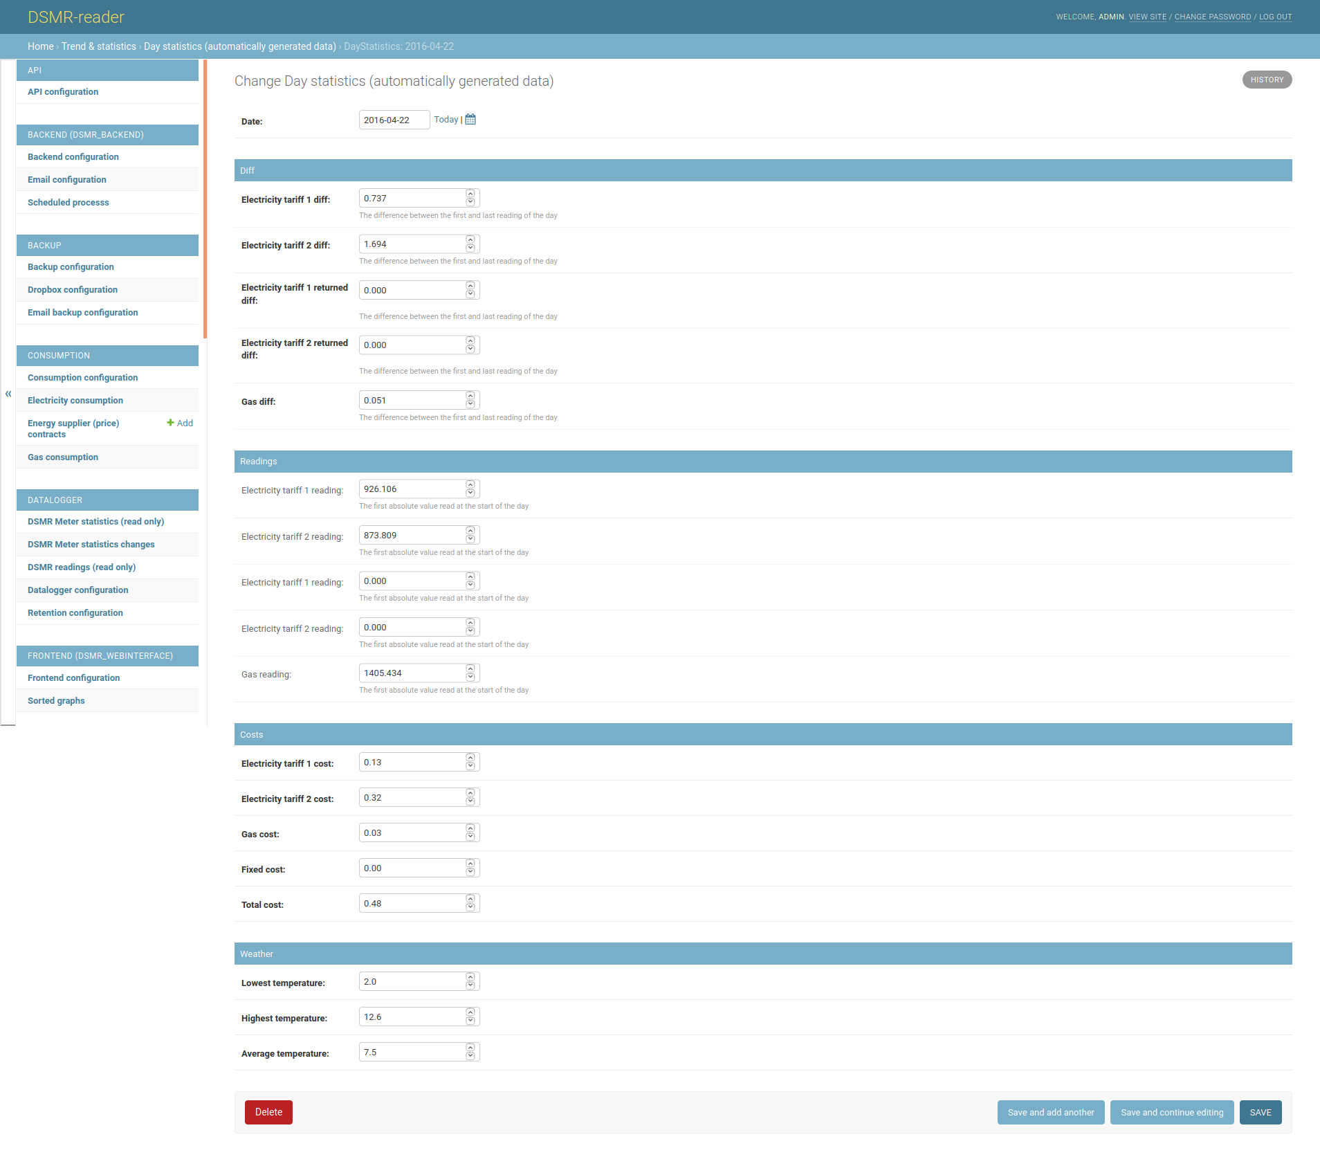The width and height of the screenshot is (1320, 1175).
Task: Decrease Total cost using its stepper
Action: [470, 907]
